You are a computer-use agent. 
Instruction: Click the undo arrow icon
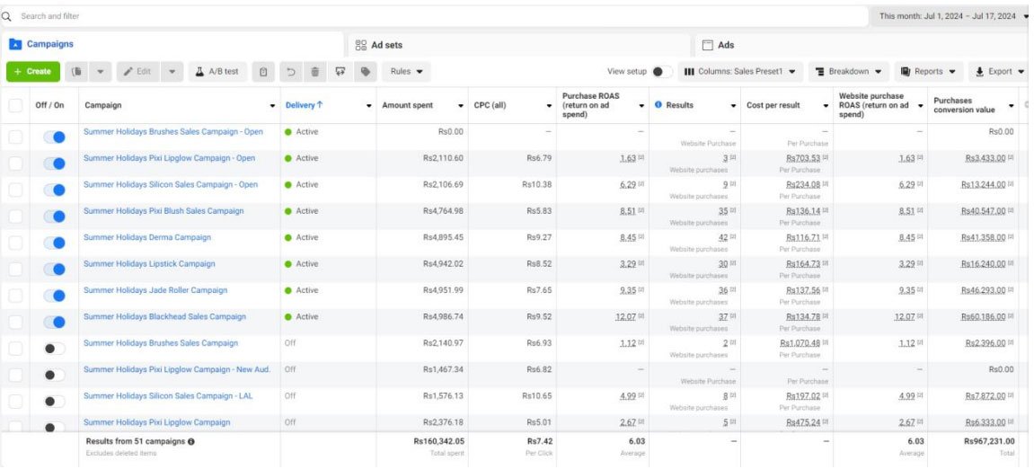coord(291,71)
